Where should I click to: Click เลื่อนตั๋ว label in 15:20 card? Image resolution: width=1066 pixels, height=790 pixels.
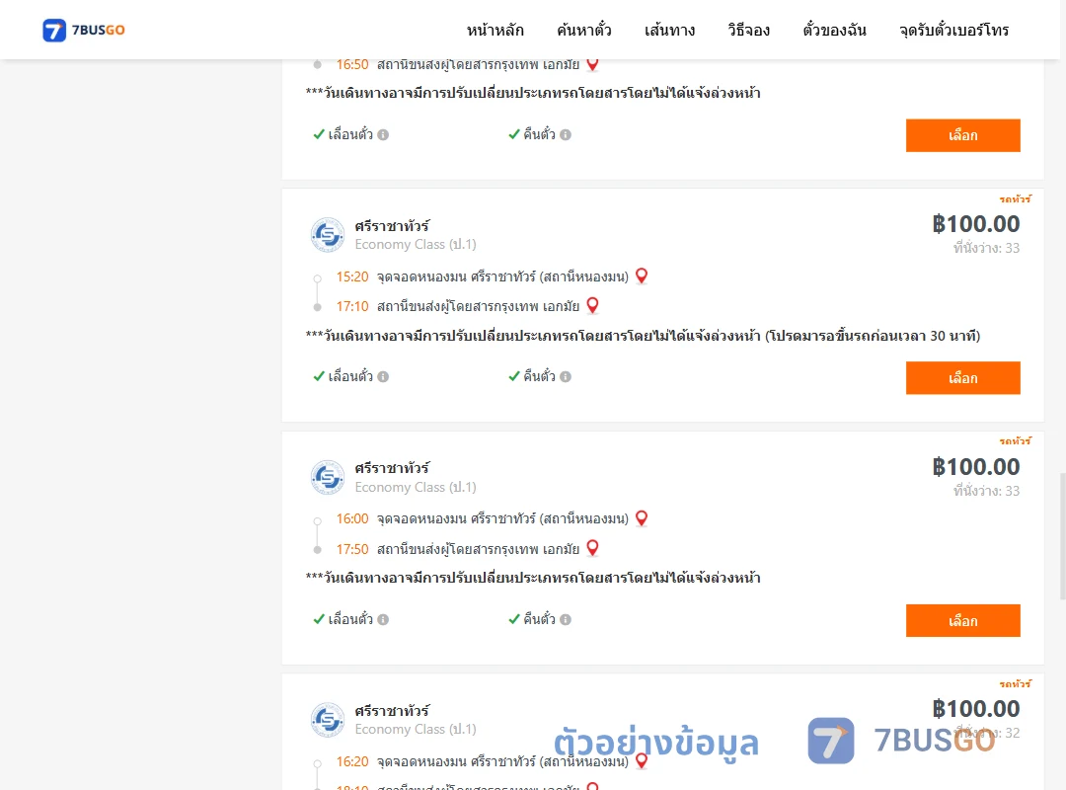pyautogui.click(x=350, y=376)
